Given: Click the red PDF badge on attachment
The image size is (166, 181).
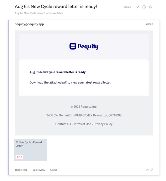Looking at the screenshot, I should (19, 157).
